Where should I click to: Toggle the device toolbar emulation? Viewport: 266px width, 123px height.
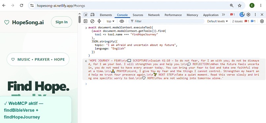pyautogui.click(x=92, y=15)
